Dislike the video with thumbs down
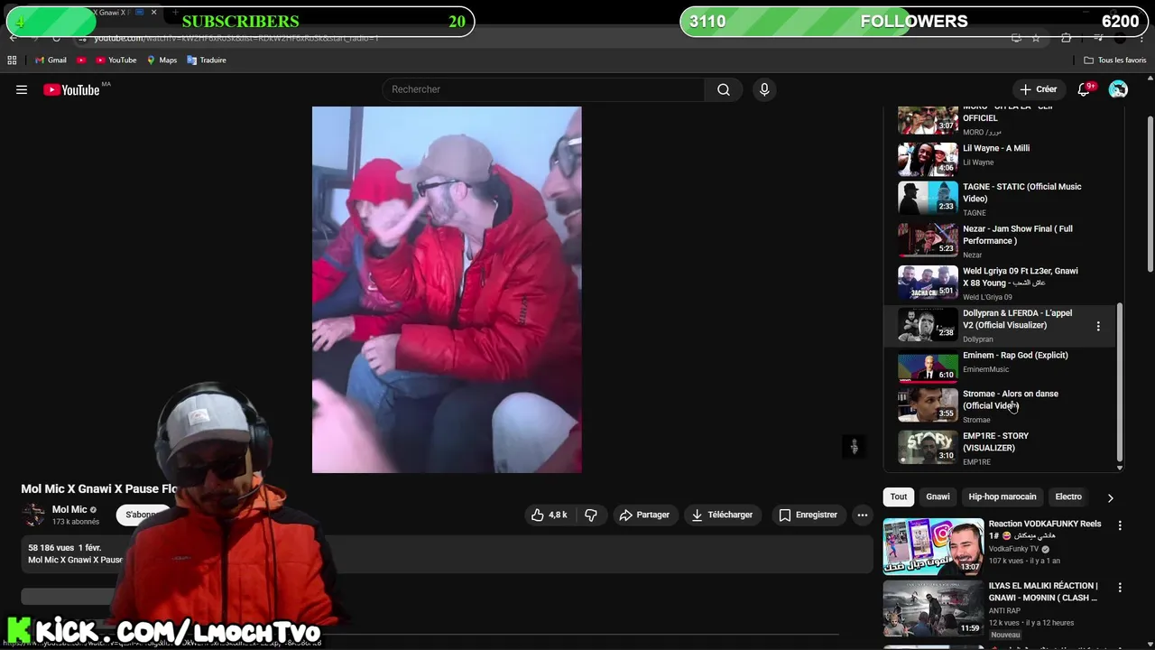1155x650 pixels. (x=591, y=515)
